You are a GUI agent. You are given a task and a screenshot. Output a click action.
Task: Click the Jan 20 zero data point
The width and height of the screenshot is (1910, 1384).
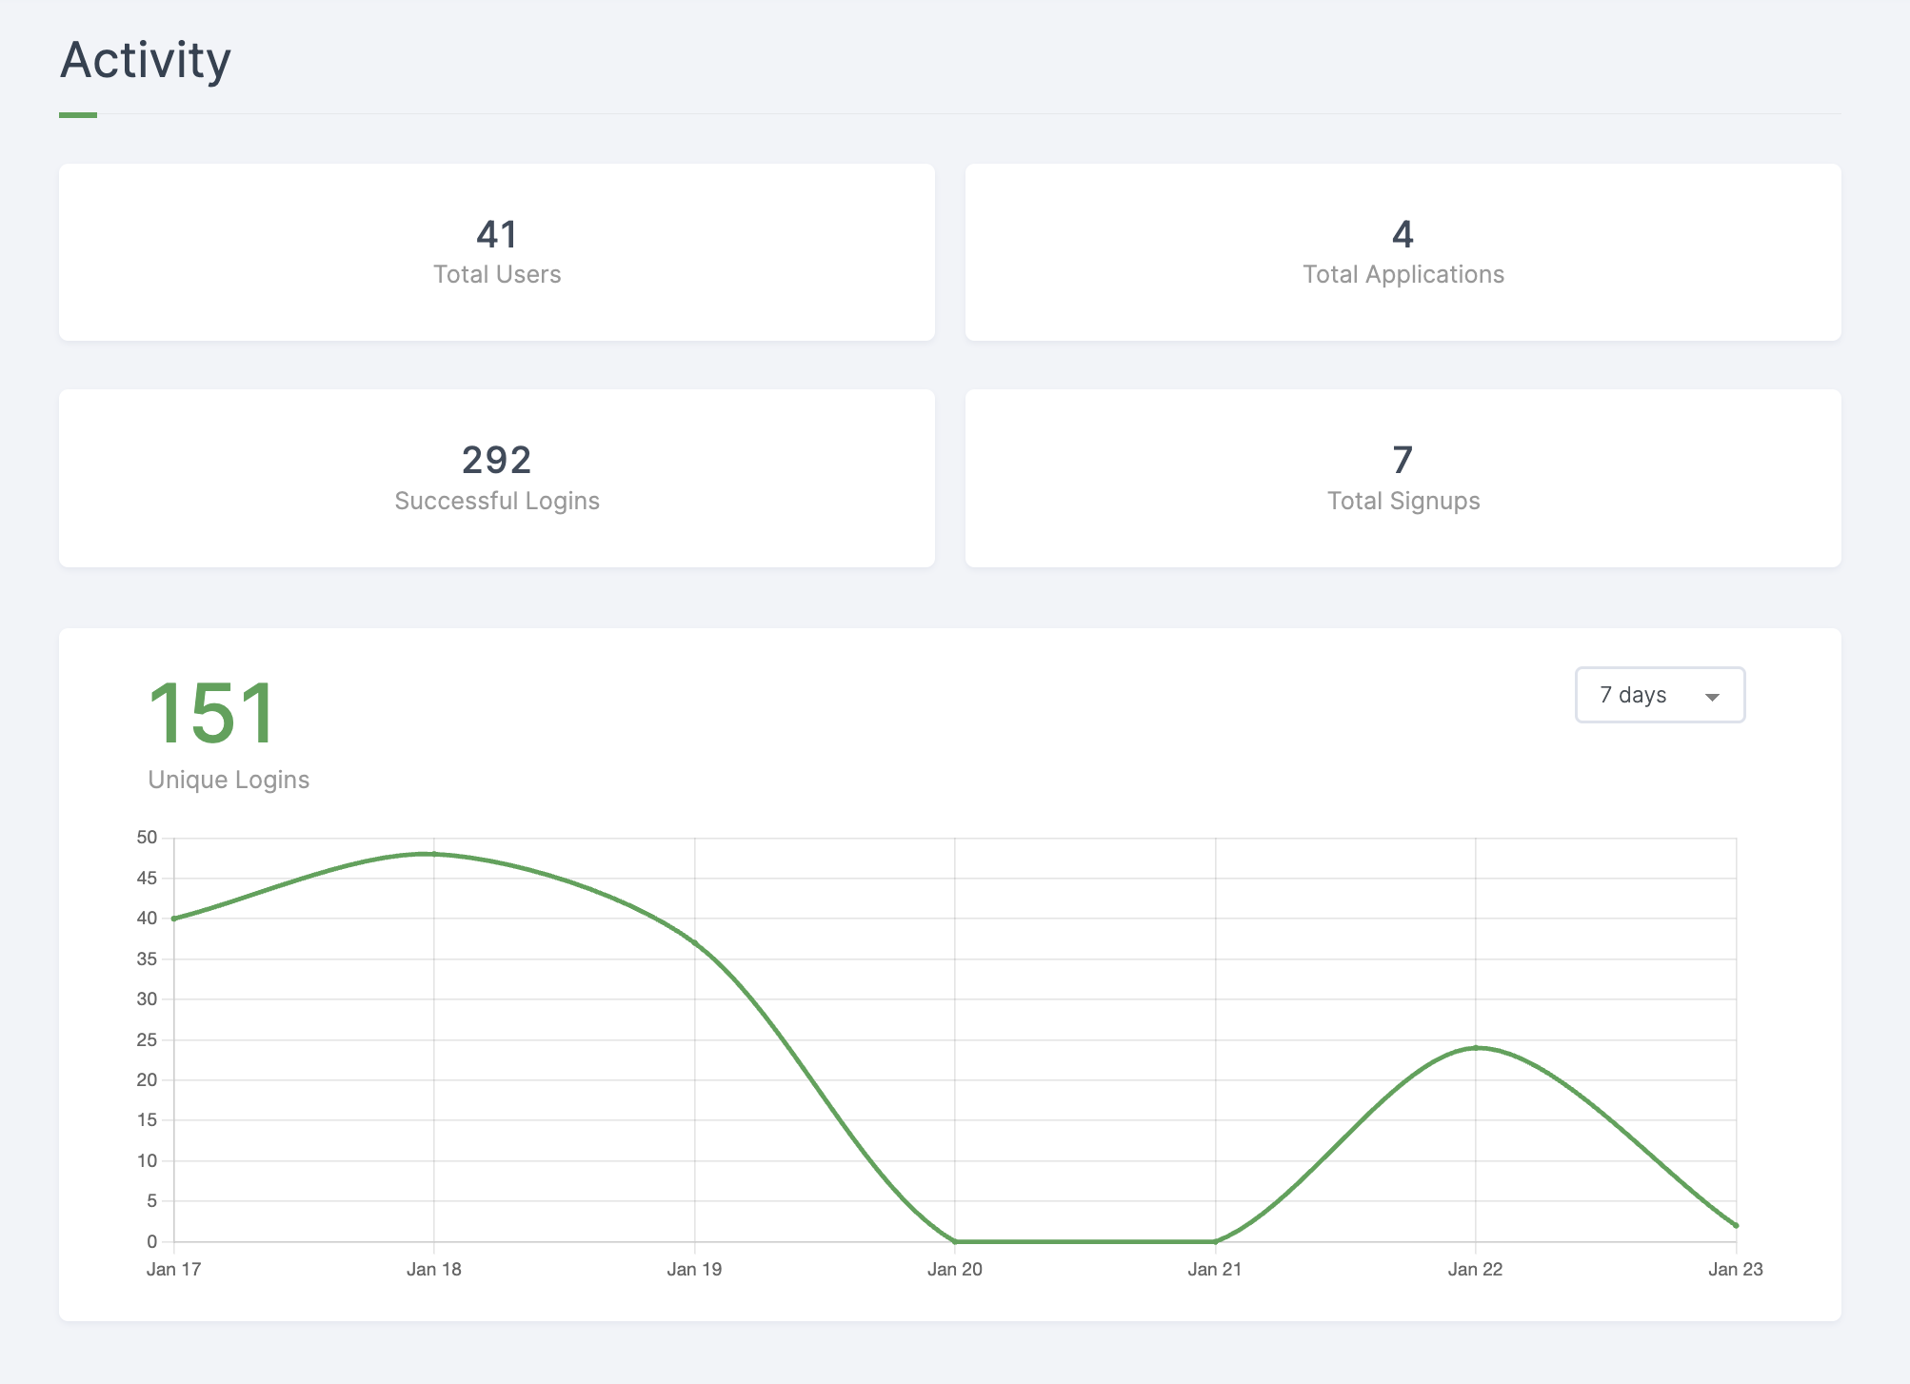[955, 1241]
